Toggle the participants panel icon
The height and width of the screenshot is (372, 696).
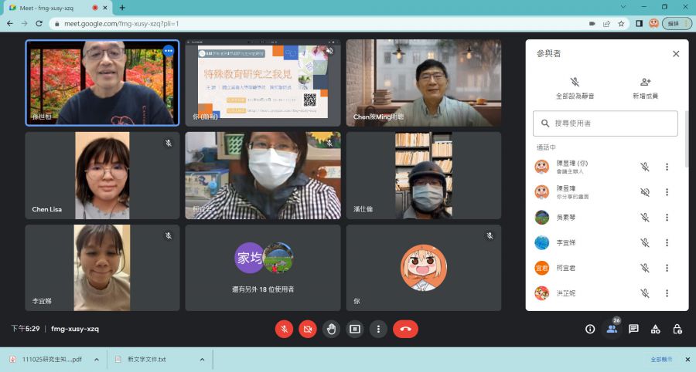pyautogui.click(x=612, y=329)
